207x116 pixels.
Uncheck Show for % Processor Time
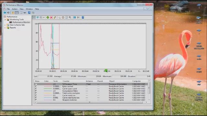point(36,84)
